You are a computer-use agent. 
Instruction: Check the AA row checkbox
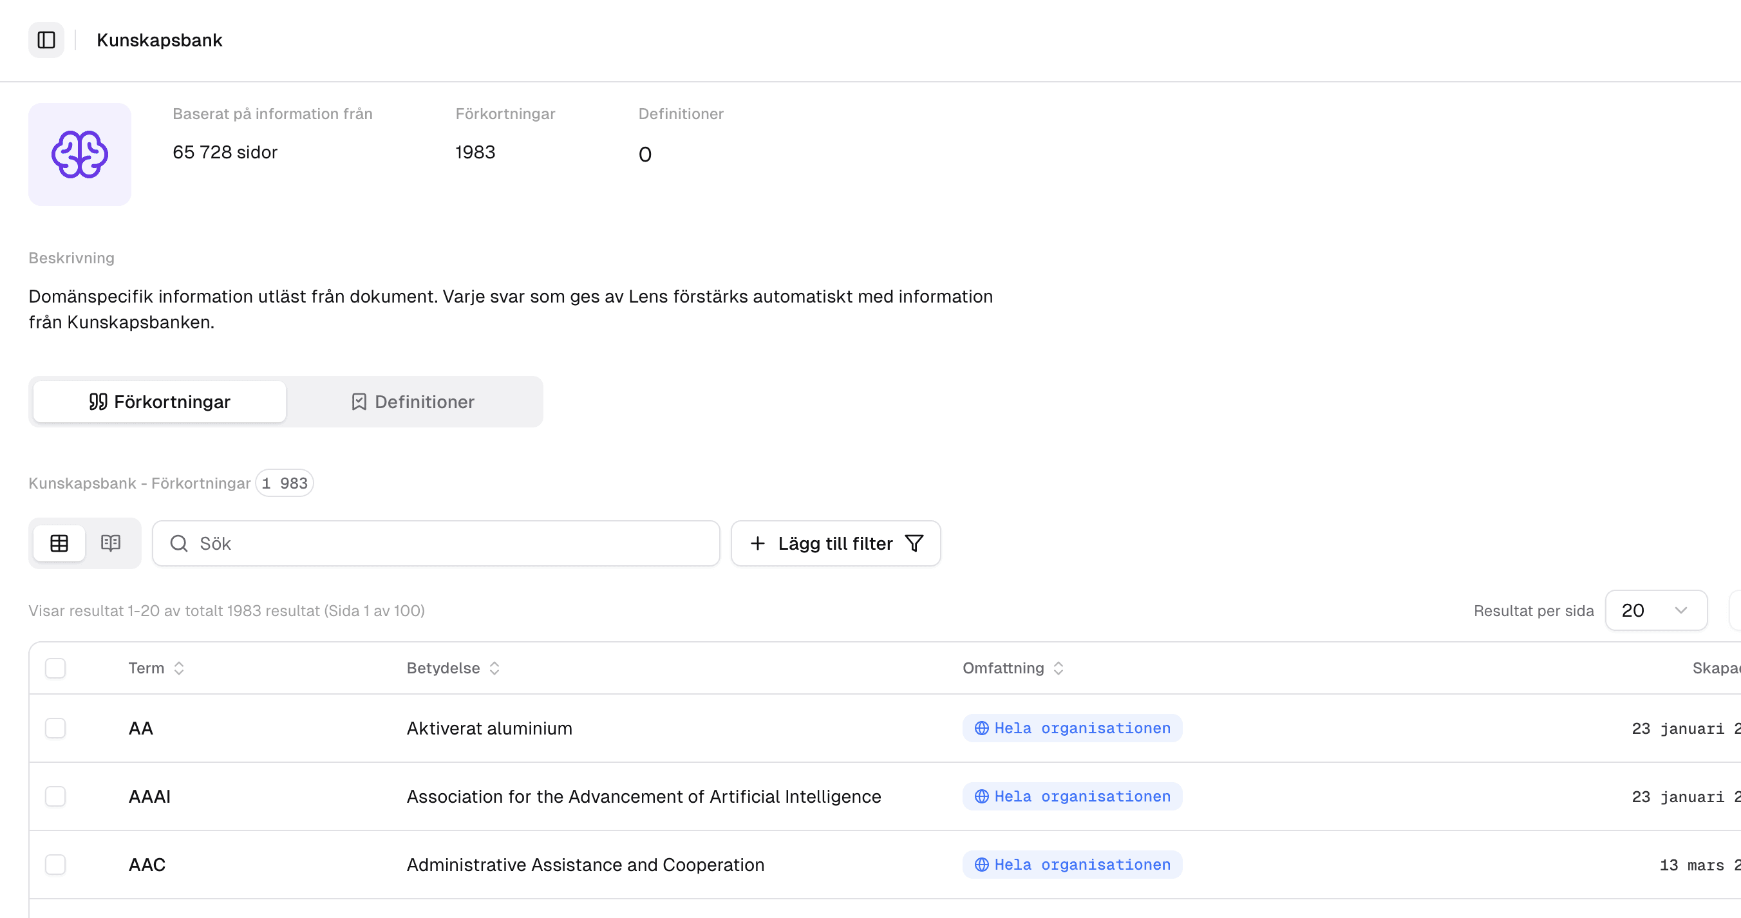[55, 728]
